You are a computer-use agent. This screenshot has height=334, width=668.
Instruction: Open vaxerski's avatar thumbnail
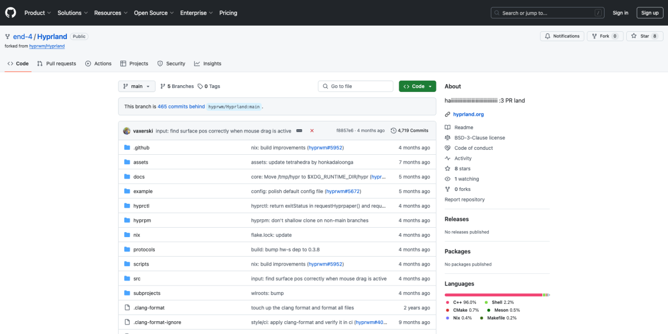tap(127, 131)
